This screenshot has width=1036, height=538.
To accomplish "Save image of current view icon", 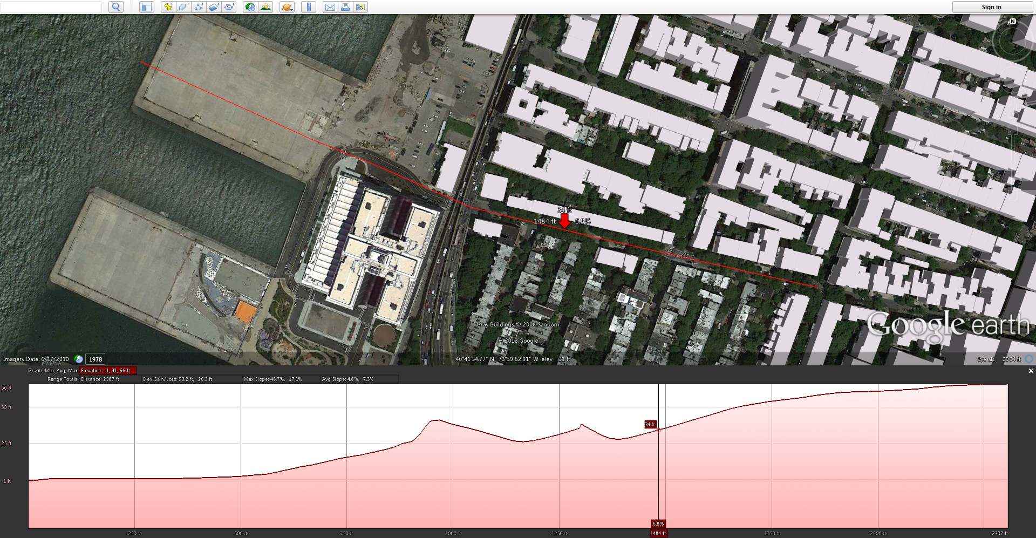I will point(360,7).
